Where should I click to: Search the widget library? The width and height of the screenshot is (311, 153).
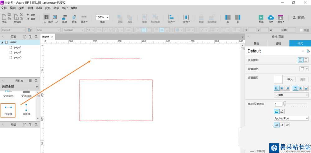click(x=36, y=81)
